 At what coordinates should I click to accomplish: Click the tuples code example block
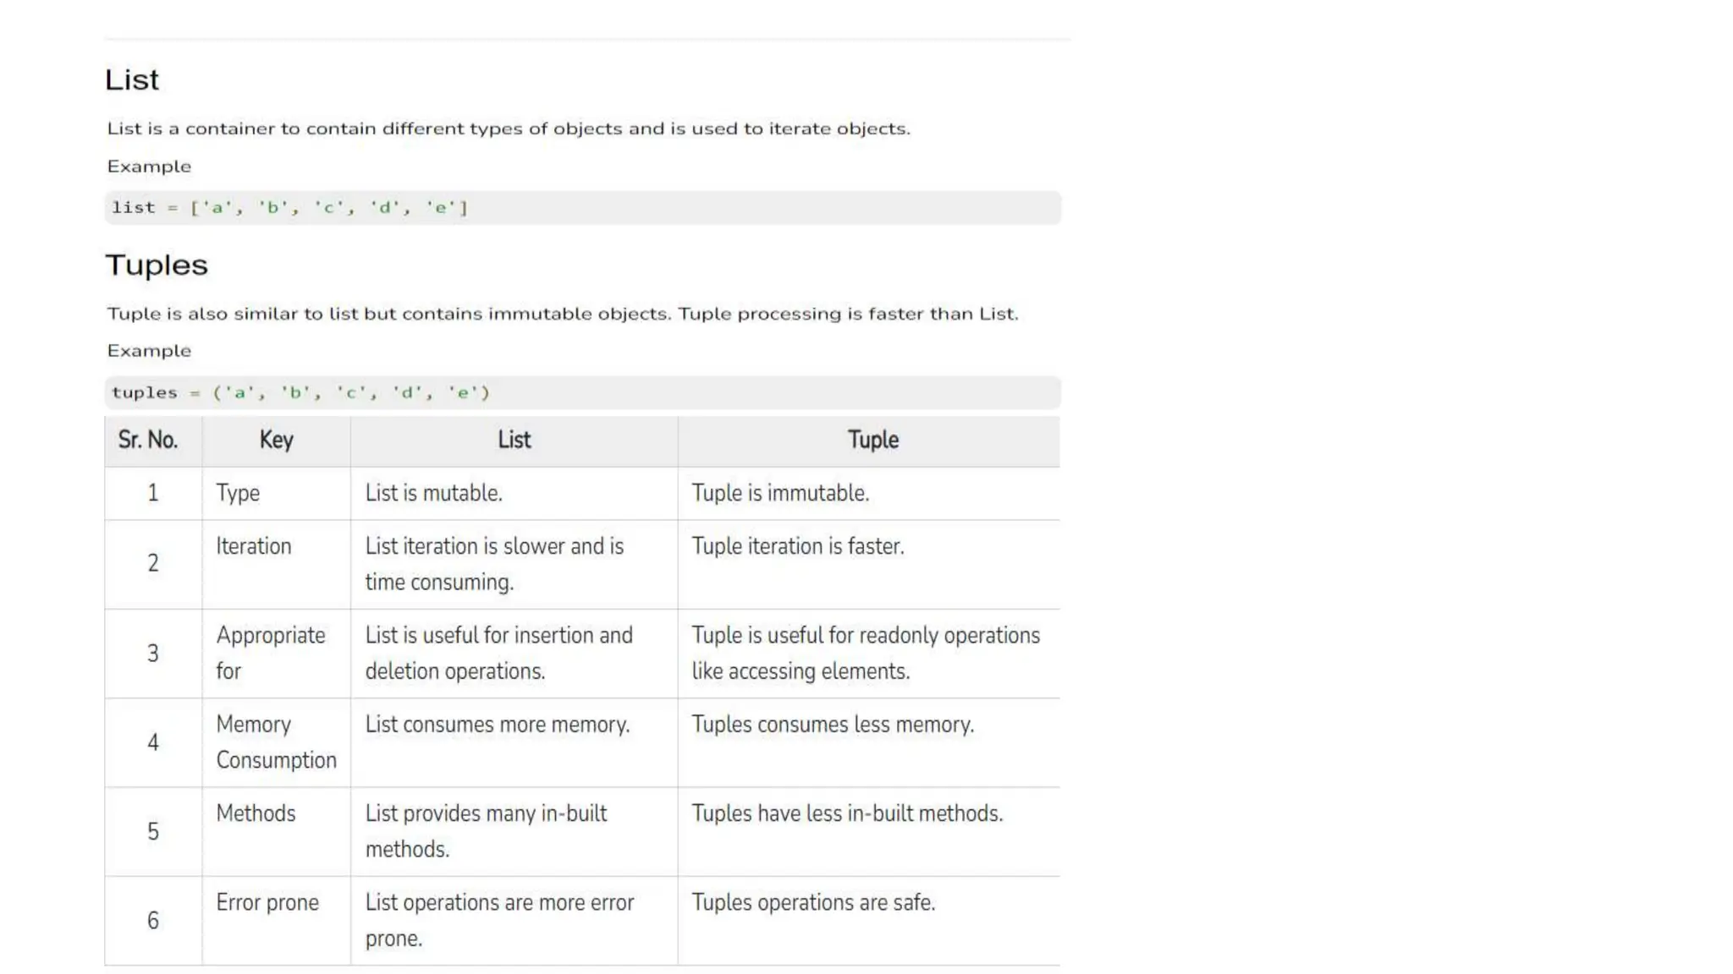[x=582, y=393]
